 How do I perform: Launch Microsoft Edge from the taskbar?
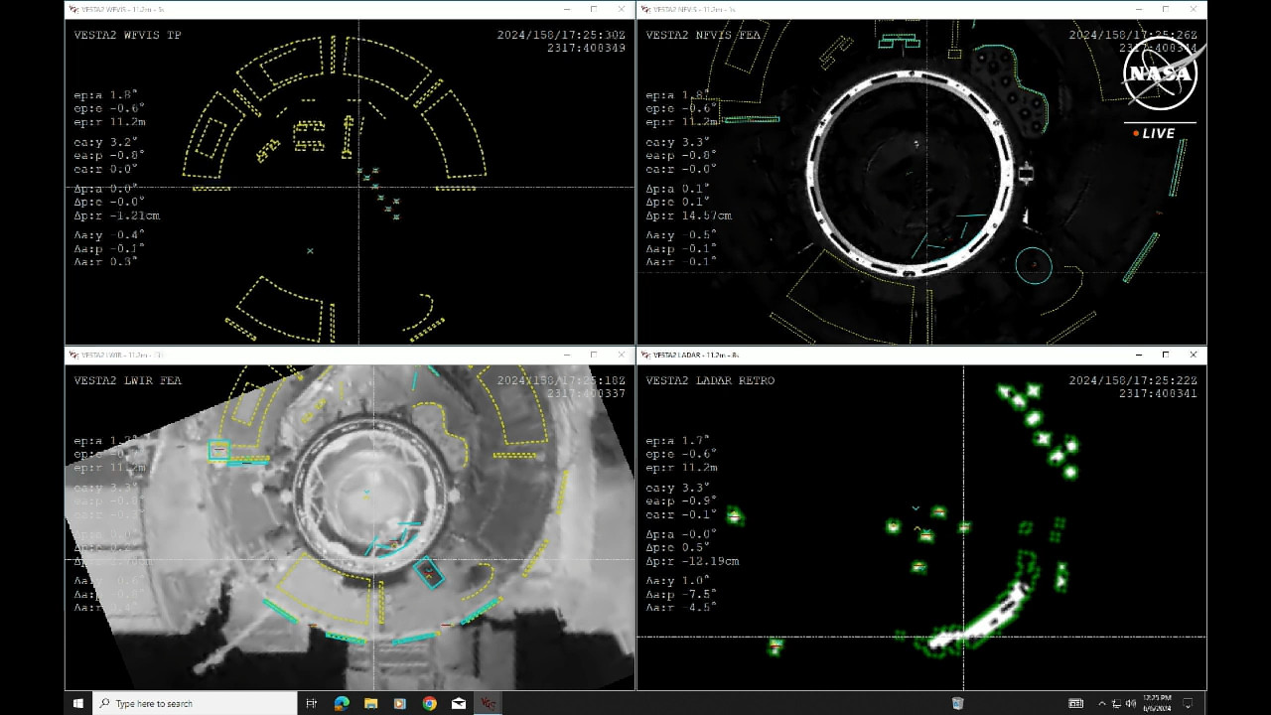(342, 703)
